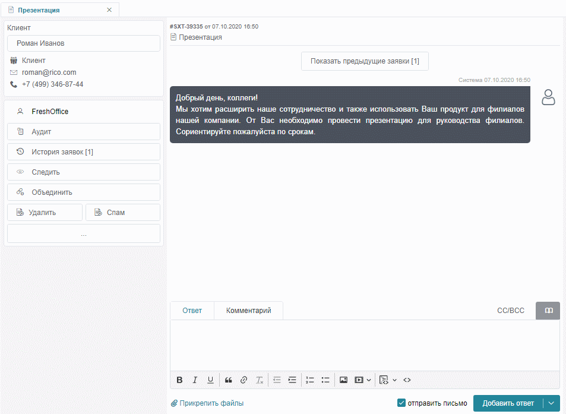This screenshot has height=414, width=566.
Task: Open the Аудит button
Action: point(84,132)
